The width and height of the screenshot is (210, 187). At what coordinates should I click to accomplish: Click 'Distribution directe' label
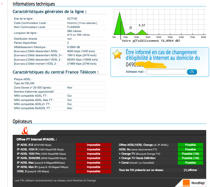point(25,39)
